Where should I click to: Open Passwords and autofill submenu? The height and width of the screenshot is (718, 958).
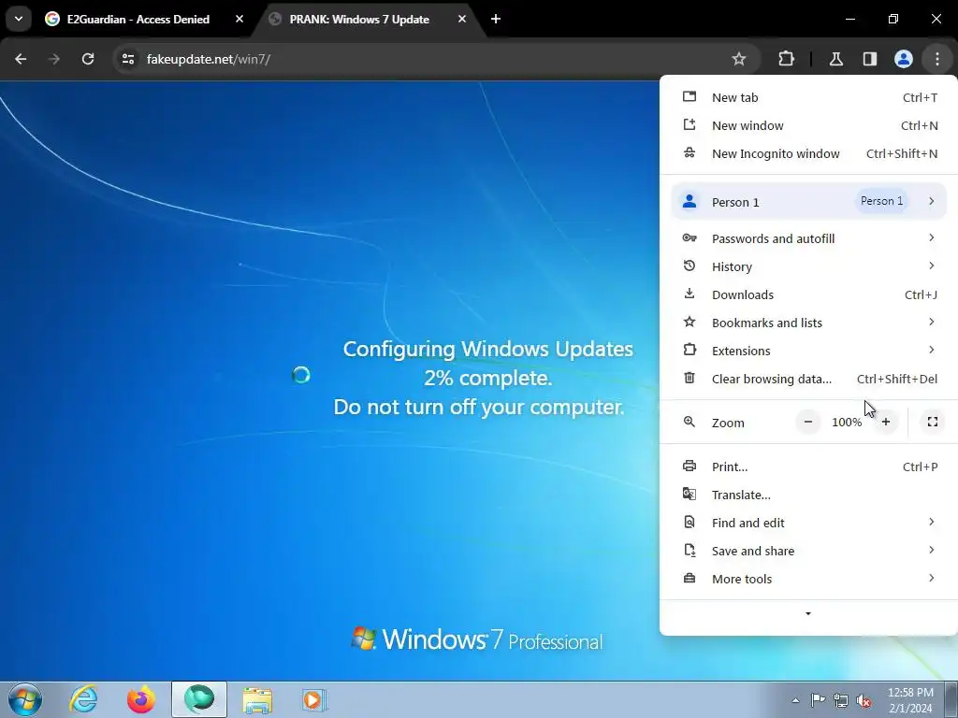808,238
